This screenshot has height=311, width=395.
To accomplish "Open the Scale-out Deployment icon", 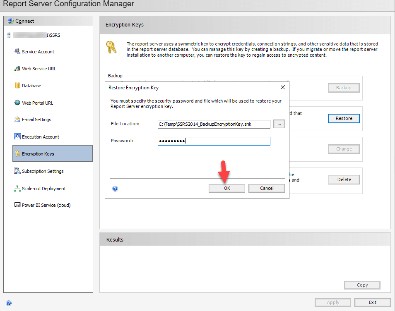I will (17, 189).
